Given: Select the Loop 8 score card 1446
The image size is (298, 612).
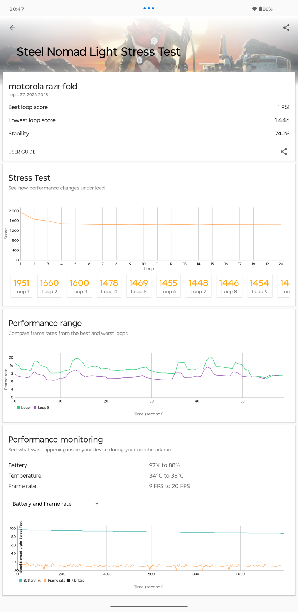Looking at the screenshot, I should pos(229,286).
